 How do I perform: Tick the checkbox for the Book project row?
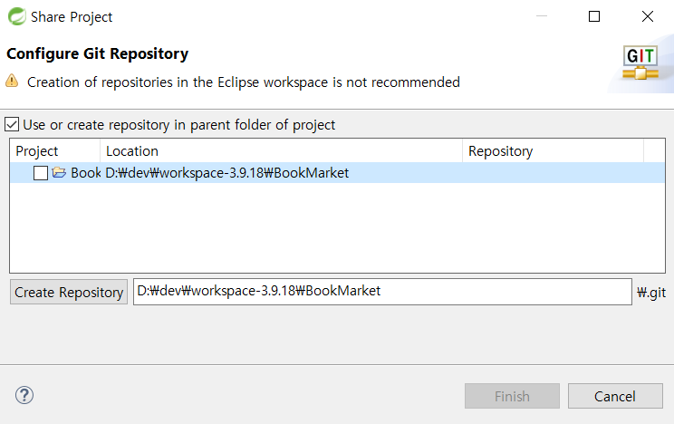[41, 173]
